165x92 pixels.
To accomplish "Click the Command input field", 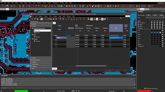I will tap(67, 88).
